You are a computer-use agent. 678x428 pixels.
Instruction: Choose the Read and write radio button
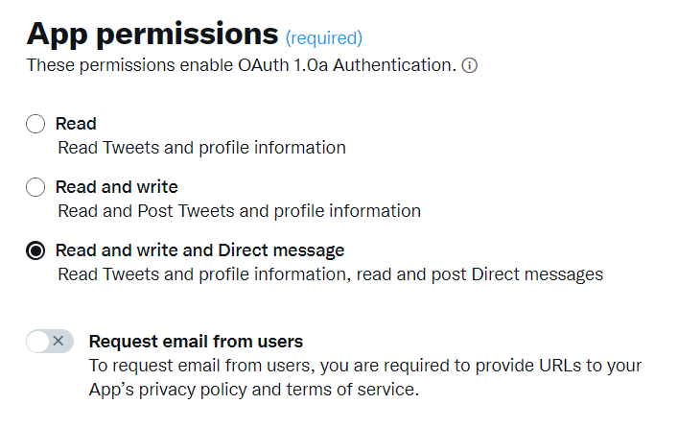pos(35,187)
